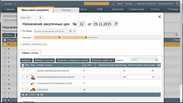Viewport: 183px width, 103px height.
Task: Click Добавить собственное поле link
Action: [x=35, y=44]
